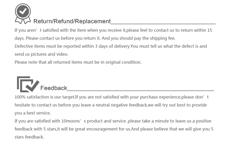
Task: Click the Feedback section heading
Action: point(54,88)
